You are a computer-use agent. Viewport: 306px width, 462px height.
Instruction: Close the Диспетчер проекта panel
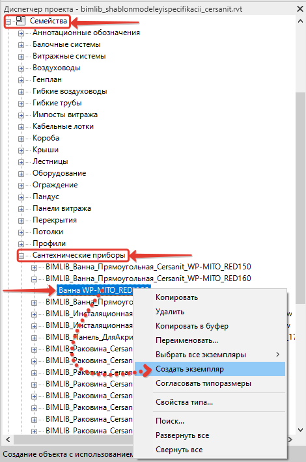pyautogui.click(x=300, y=9)
